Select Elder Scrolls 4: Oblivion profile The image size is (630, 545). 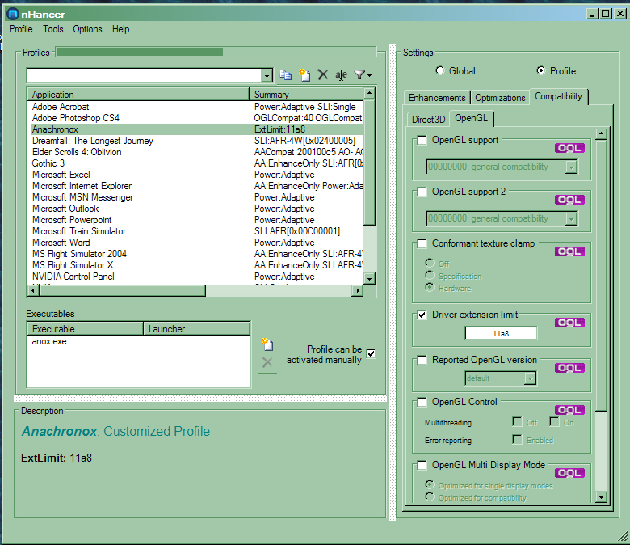coord(197,152)
